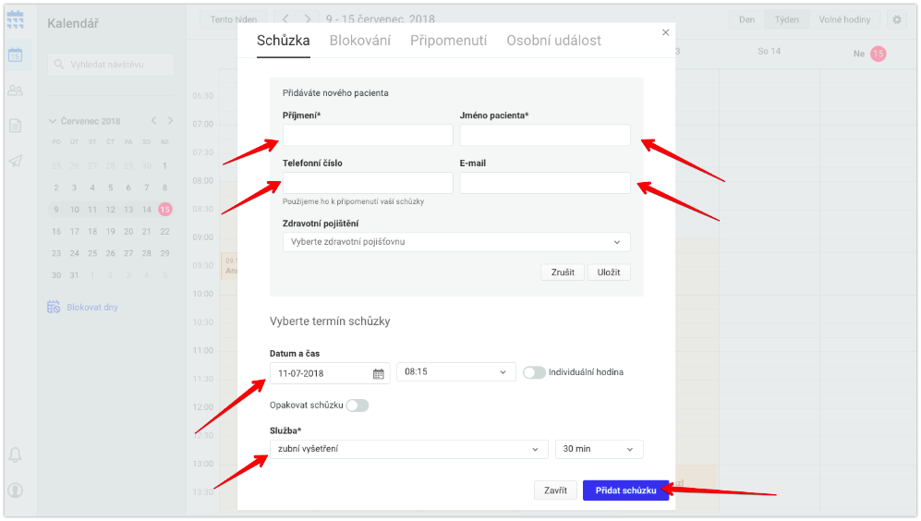
Task: Switch to the Blokování tab
Action: [x=360, y=41]
